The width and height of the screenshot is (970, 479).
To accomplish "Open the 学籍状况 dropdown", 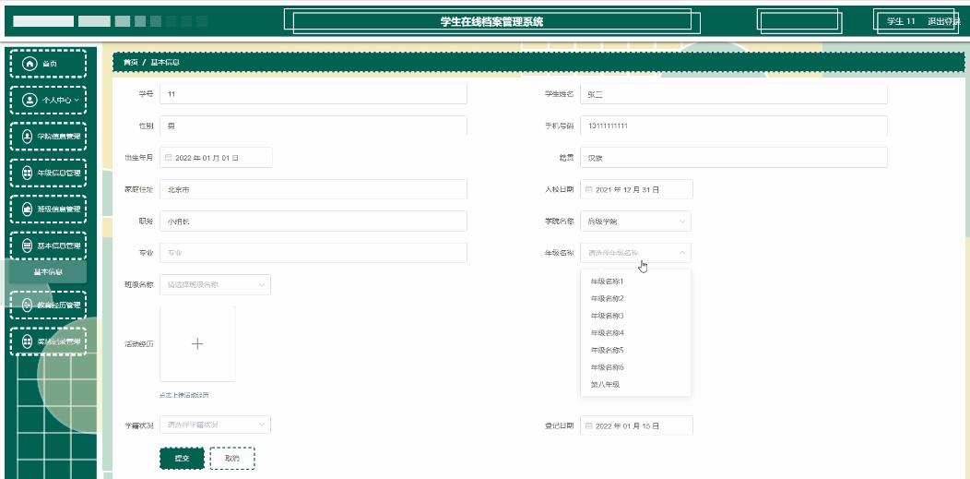I will [x=215, y=425].
